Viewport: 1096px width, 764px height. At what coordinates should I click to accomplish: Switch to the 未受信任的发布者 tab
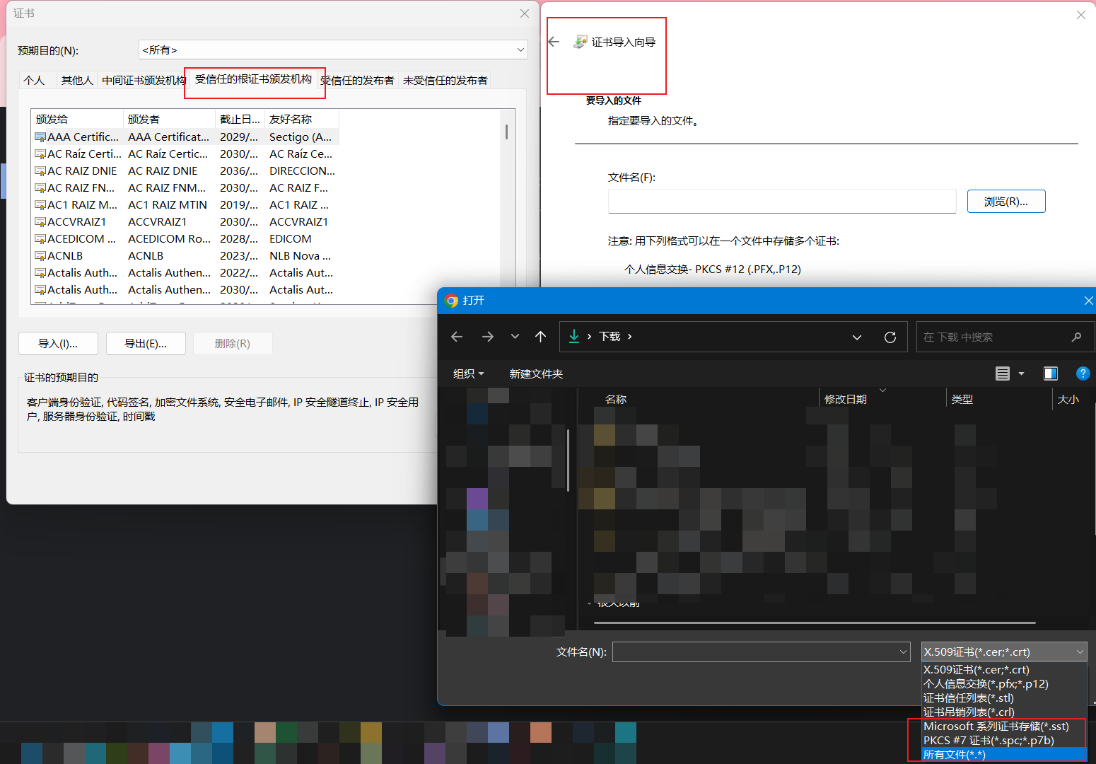pos(445,81)
